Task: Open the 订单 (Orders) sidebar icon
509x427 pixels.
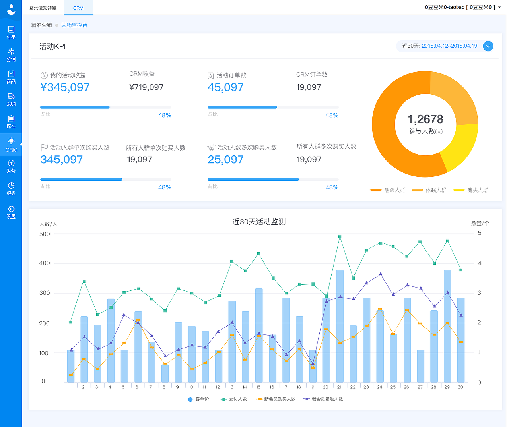Action: click(11, 31)
